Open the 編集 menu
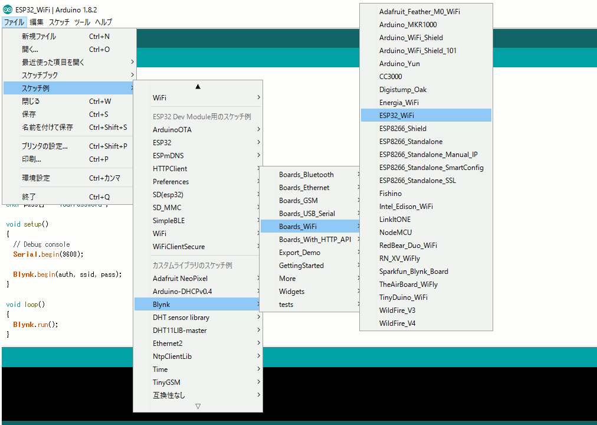This screenshot has height=425, width=597. coord(37,22)
